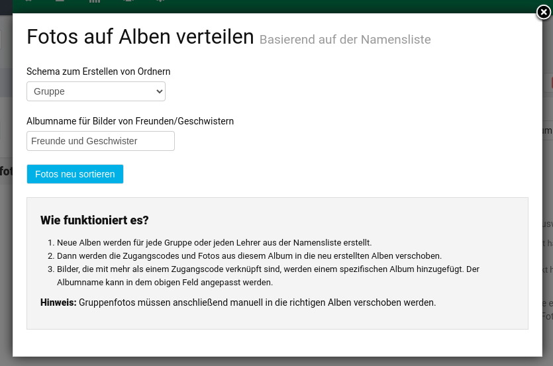The width and height of the screenshot is (553, 366).
Task: Click the Albumname für Bilder von Freunden/Geschwistern label
Action: (130, 121)
